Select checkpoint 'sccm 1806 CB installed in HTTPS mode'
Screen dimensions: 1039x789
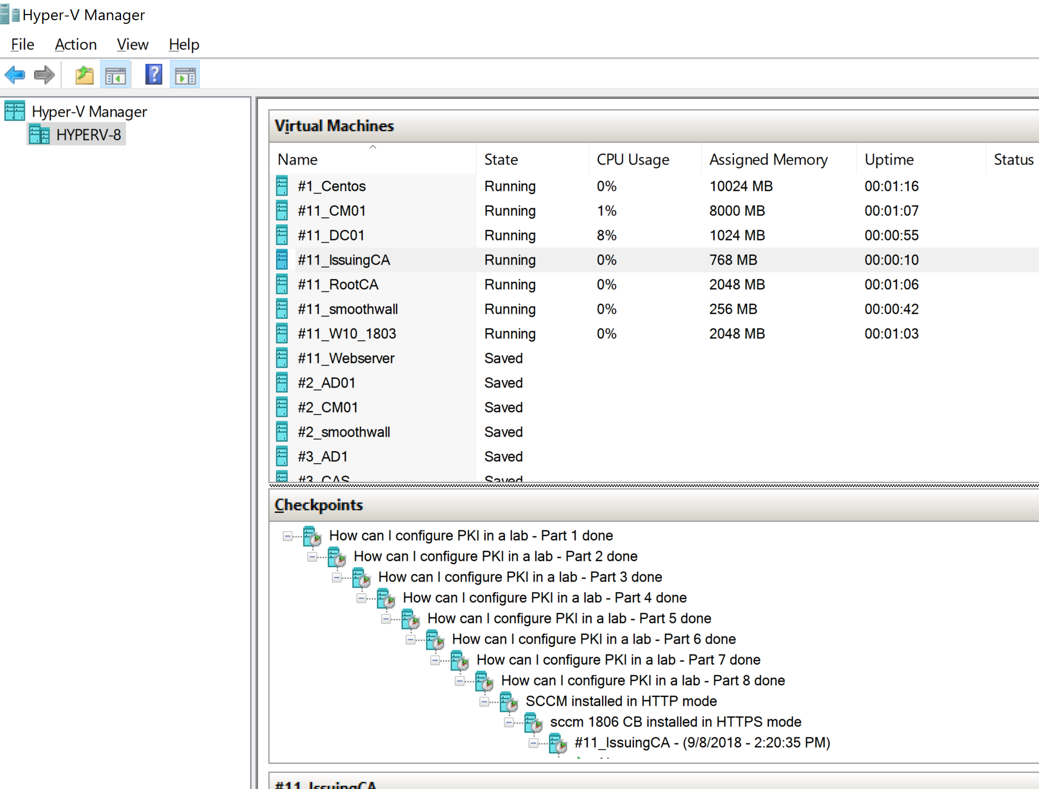pos(675,722)
